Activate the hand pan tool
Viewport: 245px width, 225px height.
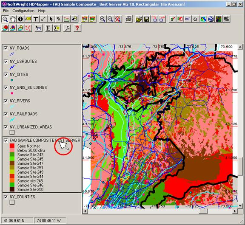(13, 19)
